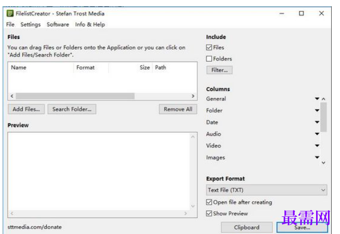Click the Columns panel scroll down arrow
The width and height of the screenshot is (340, 234).
pos(323,163)
